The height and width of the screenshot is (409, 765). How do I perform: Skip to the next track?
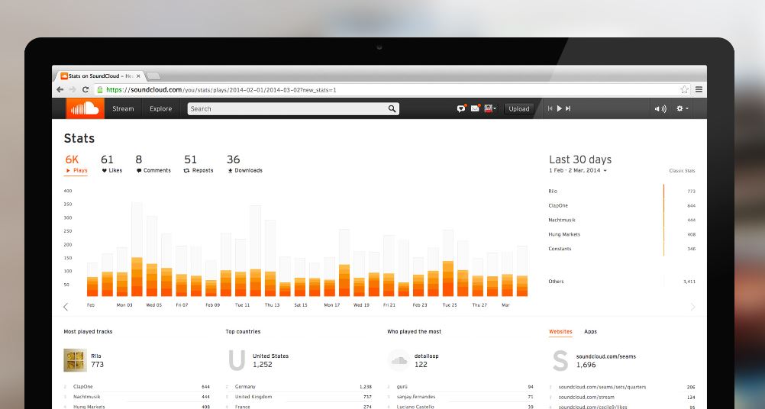568,108
